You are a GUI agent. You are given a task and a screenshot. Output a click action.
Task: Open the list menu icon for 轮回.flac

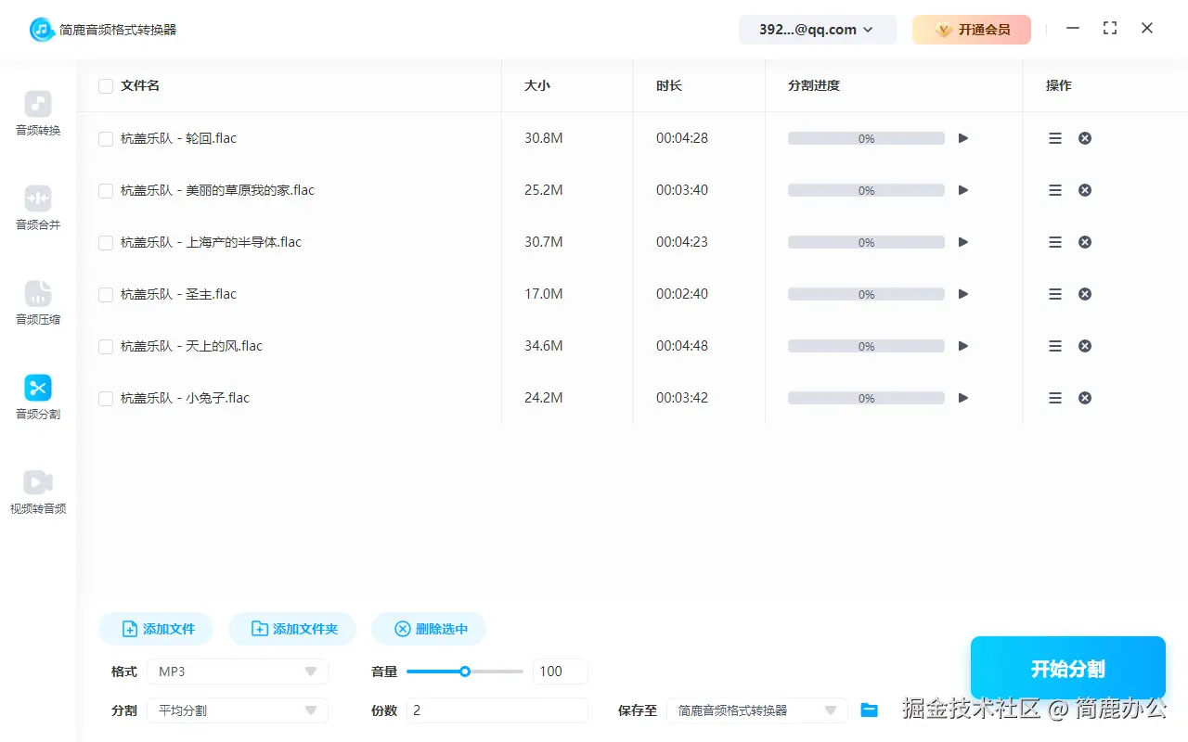click(1055, 138)
